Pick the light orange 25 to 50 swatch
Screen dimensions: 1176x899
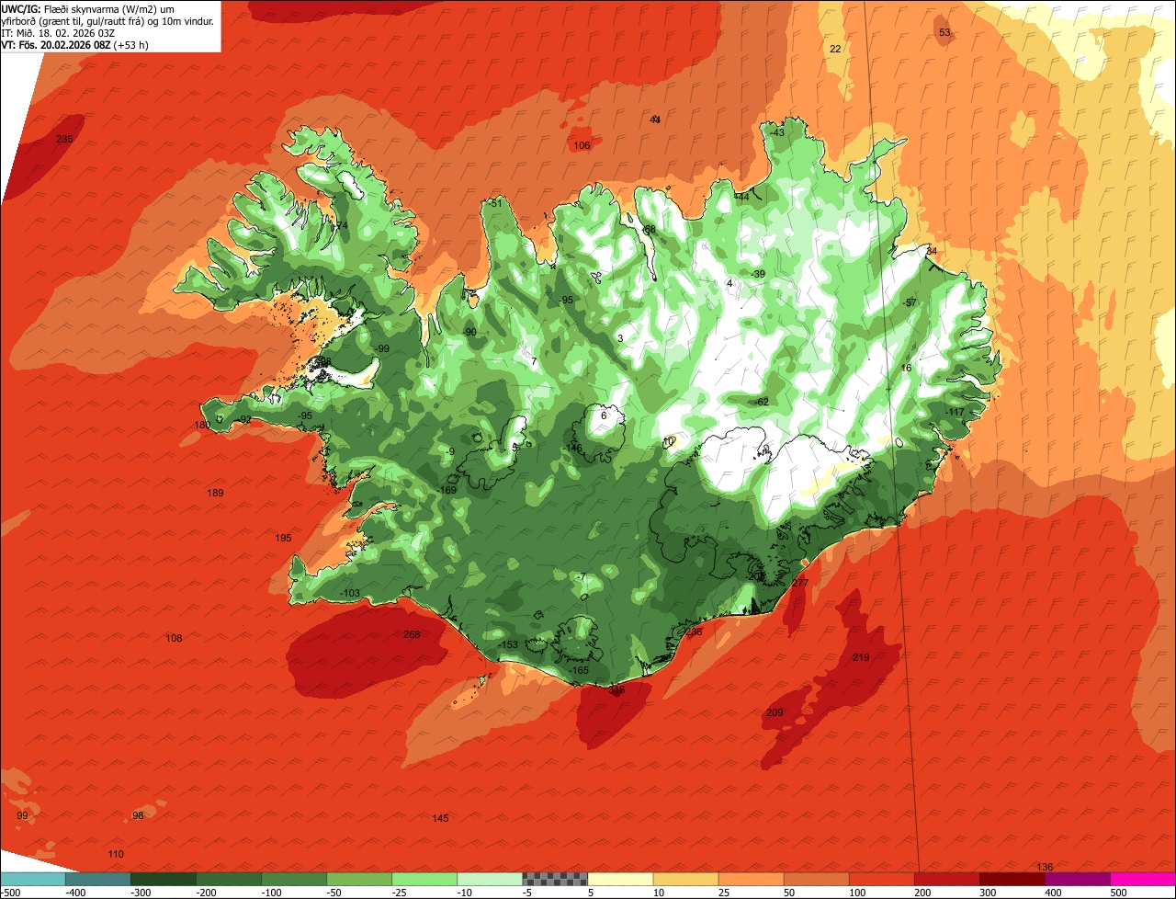751,879
